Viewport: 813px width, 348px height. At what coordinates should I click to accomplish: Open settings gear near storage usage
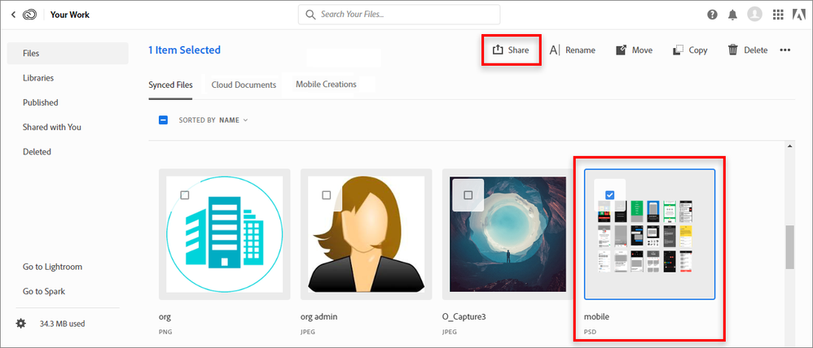tap(21, 324)
